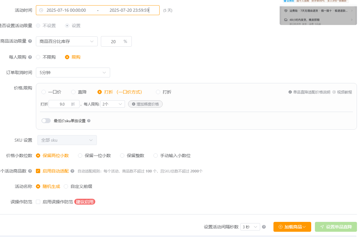Open the 每人限购 quantity dropdown
The height and width of the screenshot is (237, 361).
click(x=112, y=104)
